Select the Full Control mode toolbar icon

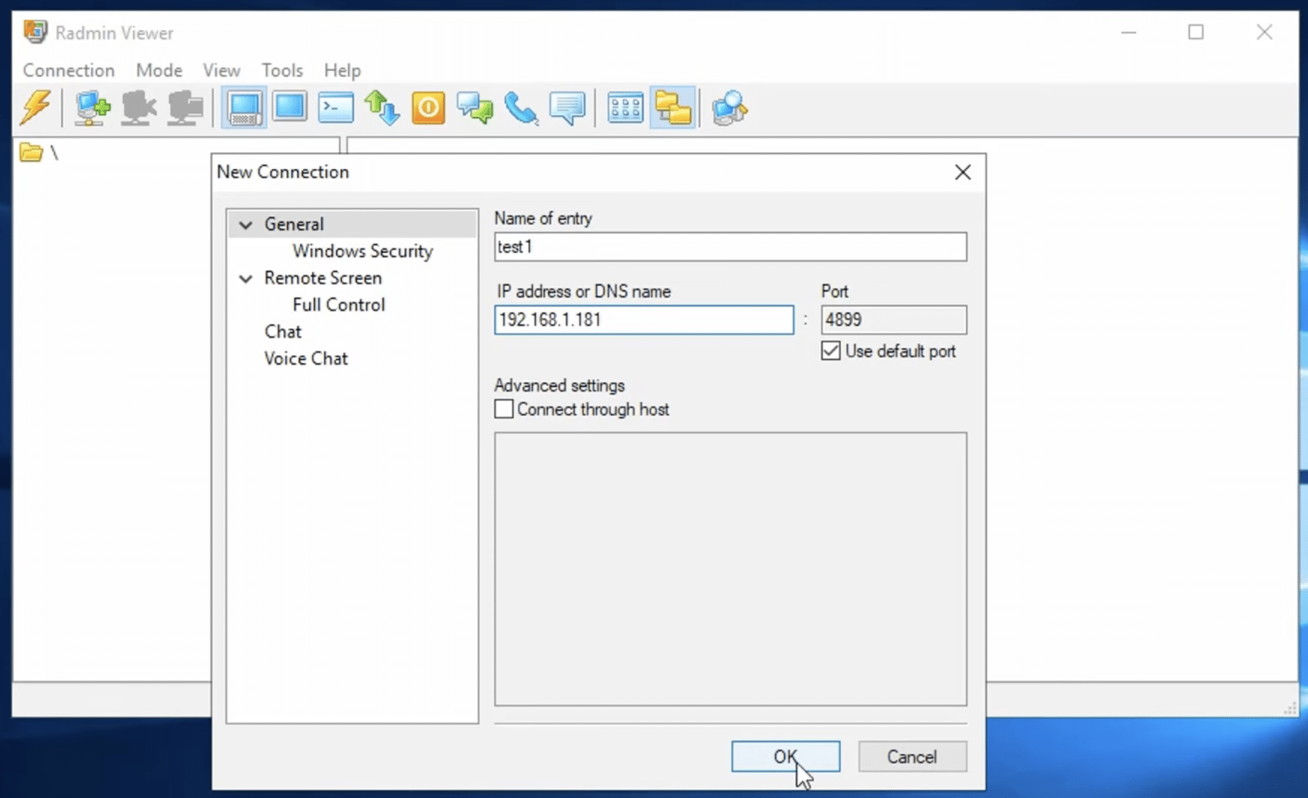(244, 108)
